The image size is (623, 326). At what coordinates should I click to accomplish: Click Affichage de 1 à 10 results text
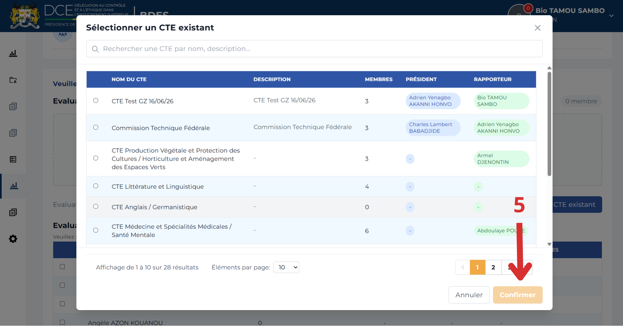tap(147, 267)
